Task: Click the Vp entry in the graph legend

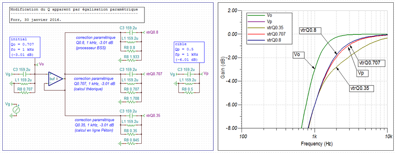Action: (x=269, y=21)
